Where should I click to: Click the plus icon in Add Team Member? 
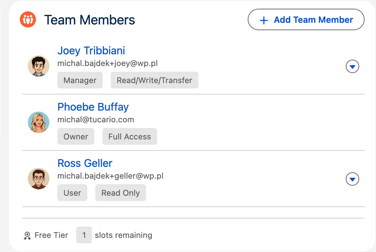pos(264,20)
